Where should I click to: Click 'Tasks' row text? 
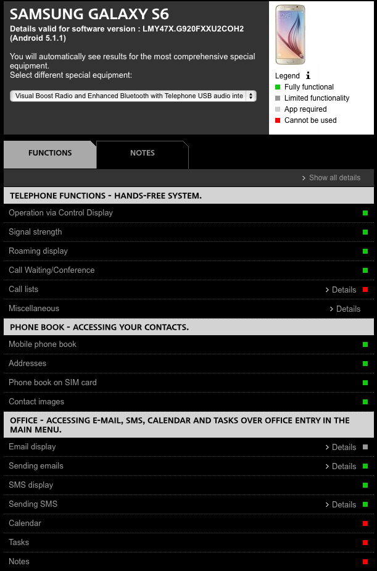[x=19, y=542]
